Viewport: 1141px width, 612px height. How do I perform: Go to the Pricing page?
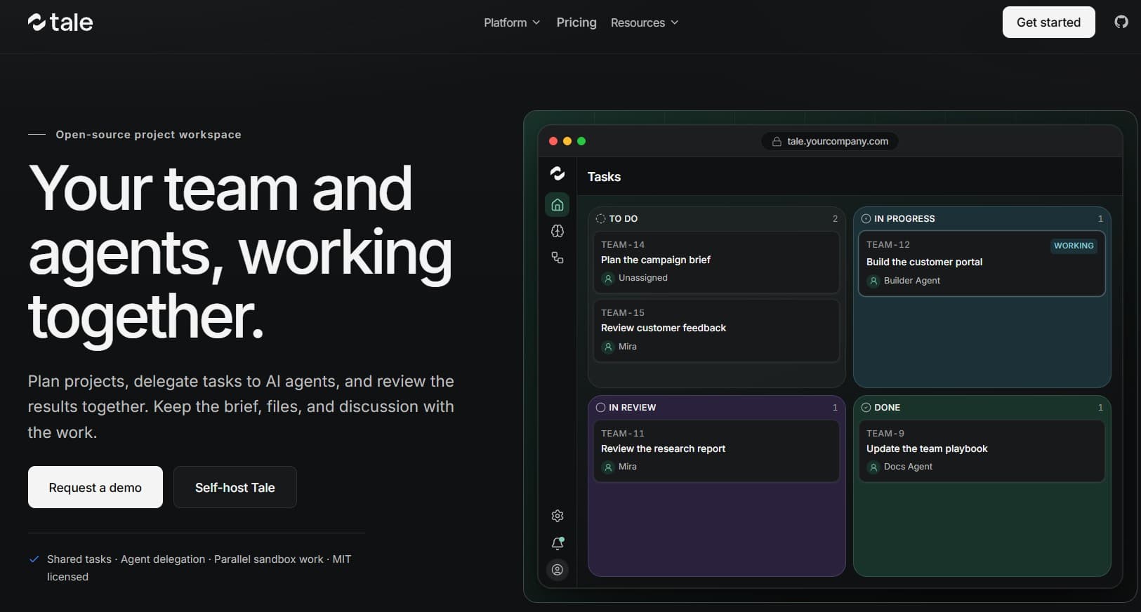tap(576, 22)
